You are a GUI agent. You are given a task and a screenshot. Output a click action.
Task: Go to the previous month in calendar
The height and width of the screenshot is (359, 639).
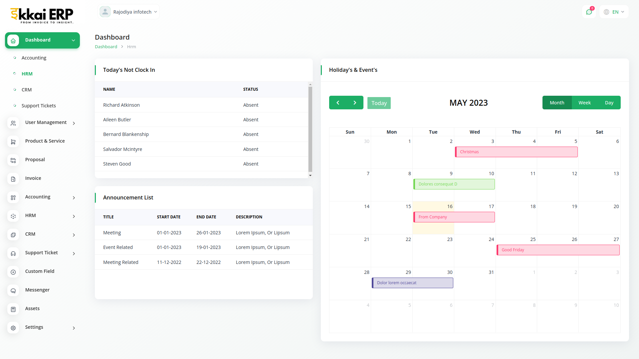click(338, 103)
